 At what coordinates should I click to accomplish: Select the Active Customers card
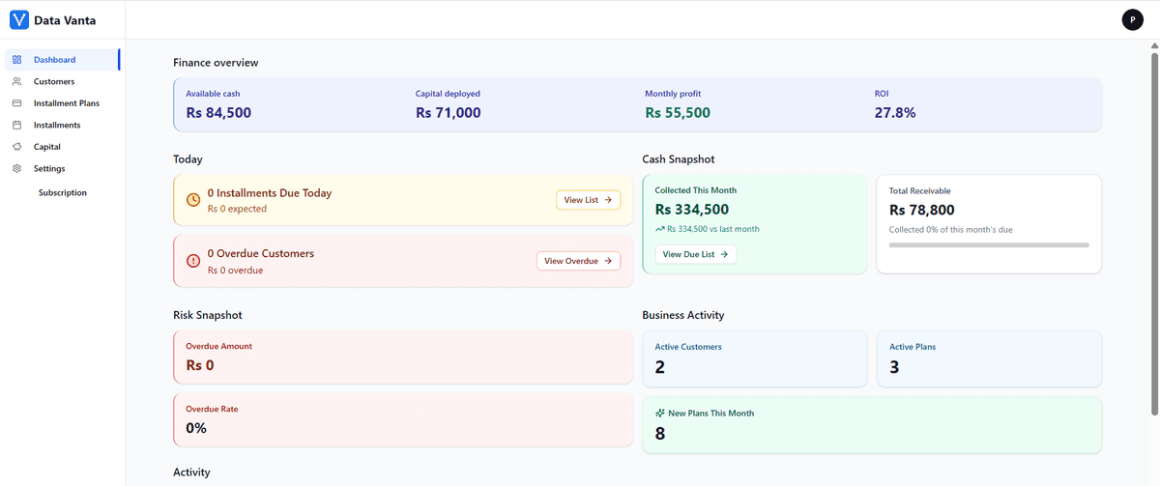tap(754, 358)
